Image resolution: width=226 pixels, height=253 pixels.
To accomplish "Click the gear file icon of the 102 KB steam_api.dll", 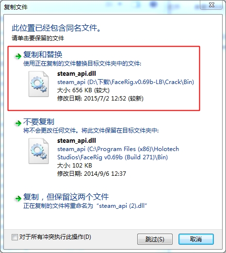I will tap(39, 151).
